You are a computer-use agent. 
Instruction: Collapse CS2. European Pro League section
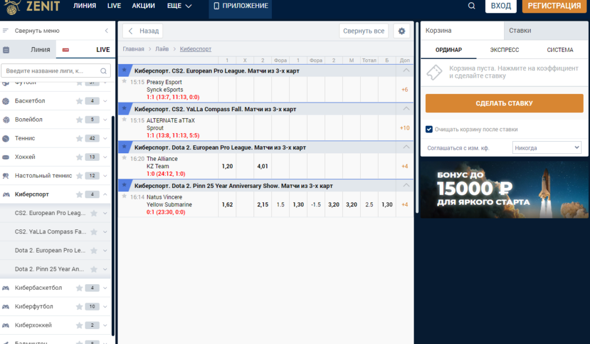pos(406,70)
